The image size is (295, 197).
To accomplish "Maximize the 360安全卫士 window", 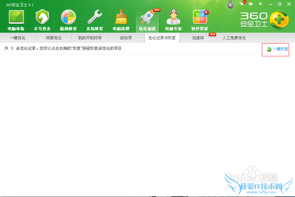I will 280,4.
